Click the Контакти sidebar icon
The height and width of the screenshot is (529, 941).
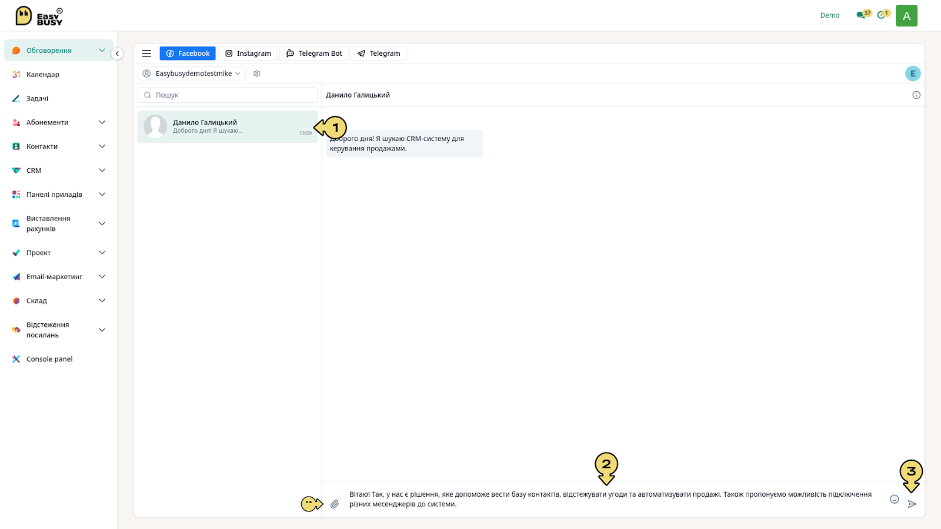point(16,146)
